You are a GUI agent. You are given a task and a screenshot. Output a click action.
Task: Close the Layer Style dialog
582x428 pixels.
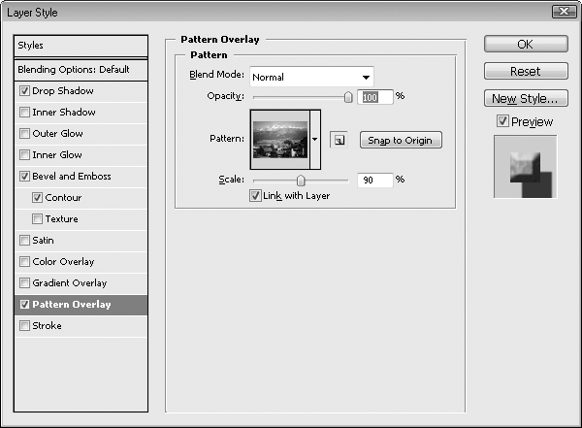[x=564, y=12]
